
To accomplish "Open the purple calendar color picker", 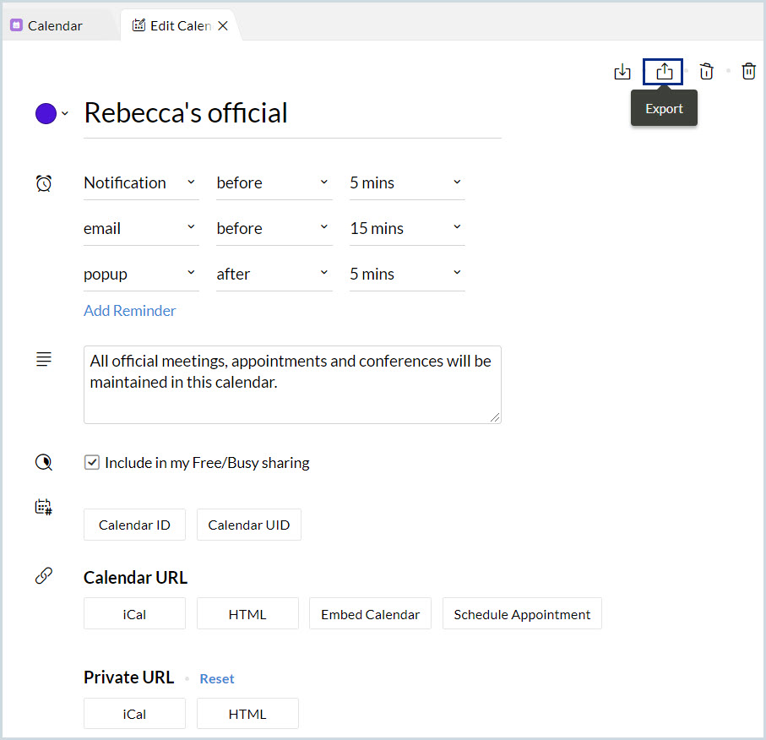I will point(51,114).
